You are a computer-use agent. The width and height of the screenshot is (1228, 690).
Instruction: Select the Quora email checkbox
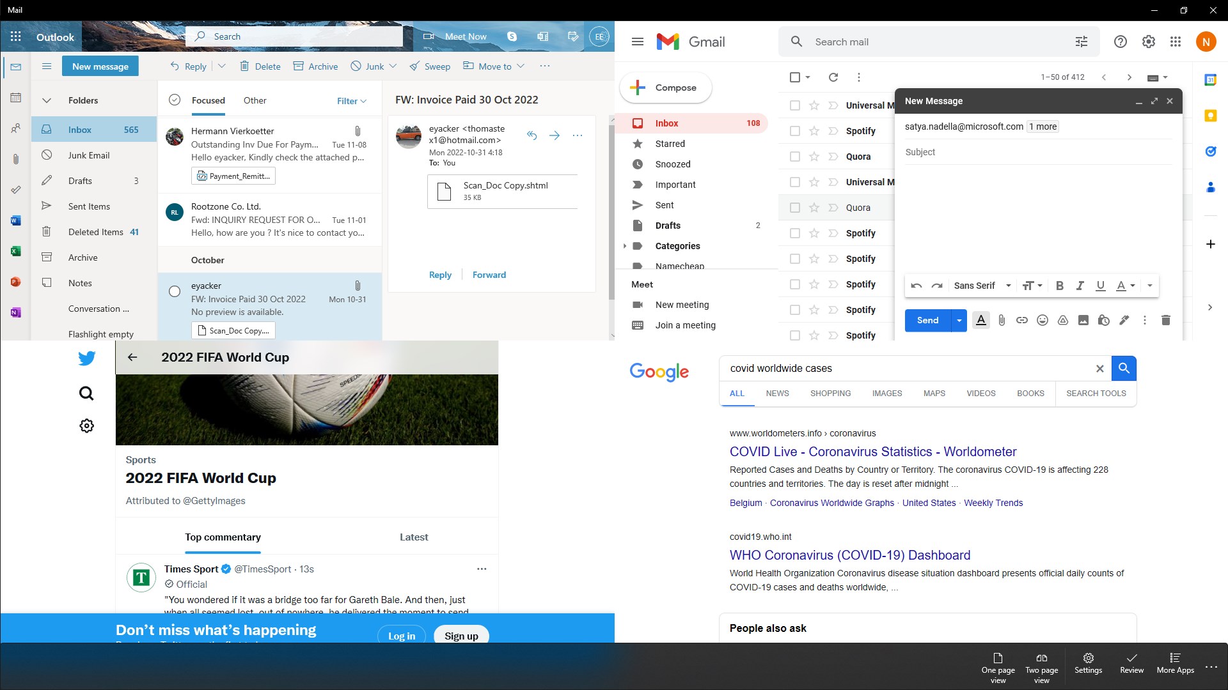[x=795, y=156]
